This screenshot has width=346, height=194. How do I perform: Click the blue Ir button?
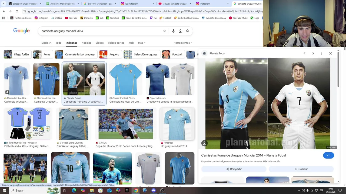coord(328,155)
